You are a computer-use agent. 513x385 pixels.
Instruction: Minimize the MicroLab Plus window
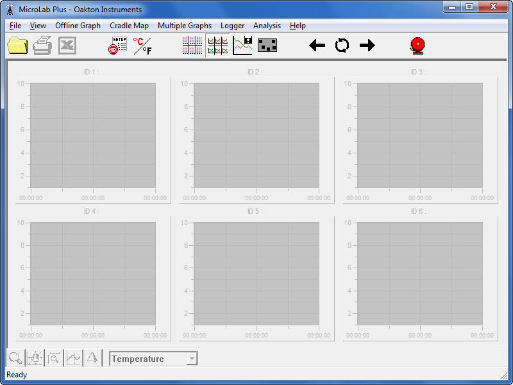click(452, 7)
